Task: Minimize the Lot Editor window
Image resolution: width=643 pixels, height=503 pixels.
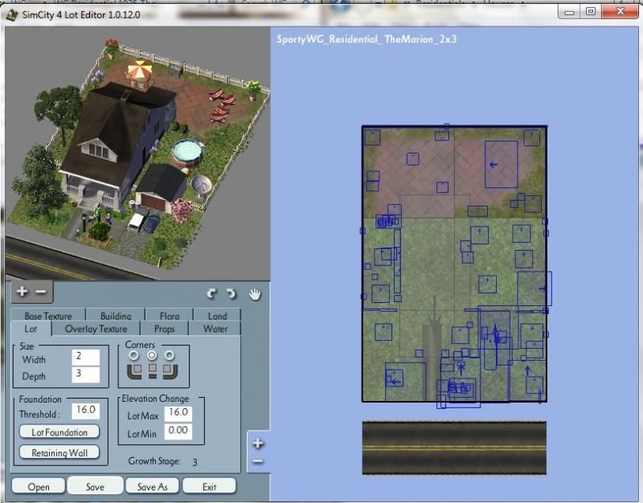Action: coord(569,12)
